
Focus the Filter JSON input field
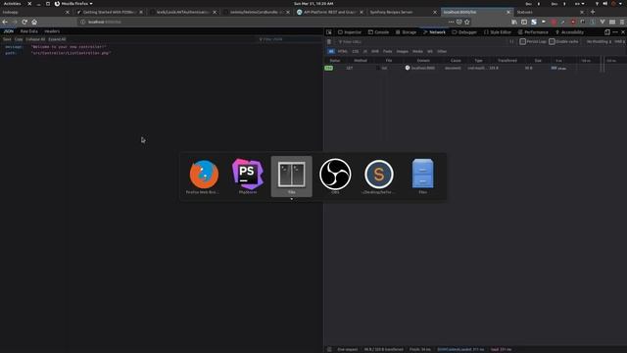click(290, 39)
